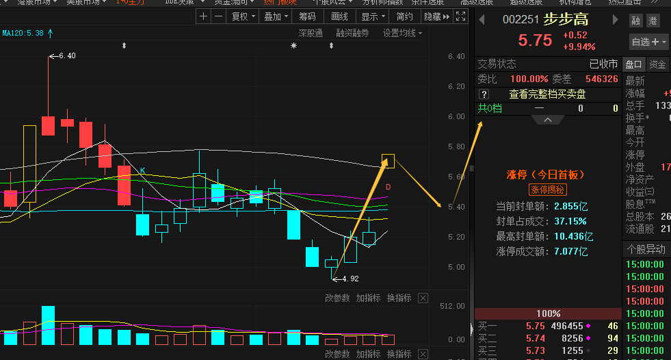671x360 pixels.
Task: Click 委差 value 546326
Action: coord(602,79)
